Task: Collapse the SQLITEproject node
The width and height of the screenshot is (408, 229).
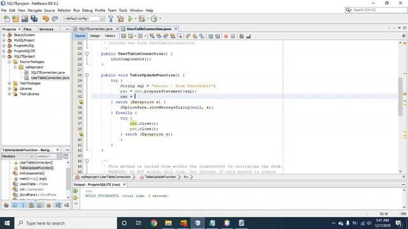Action: [4, 57]
